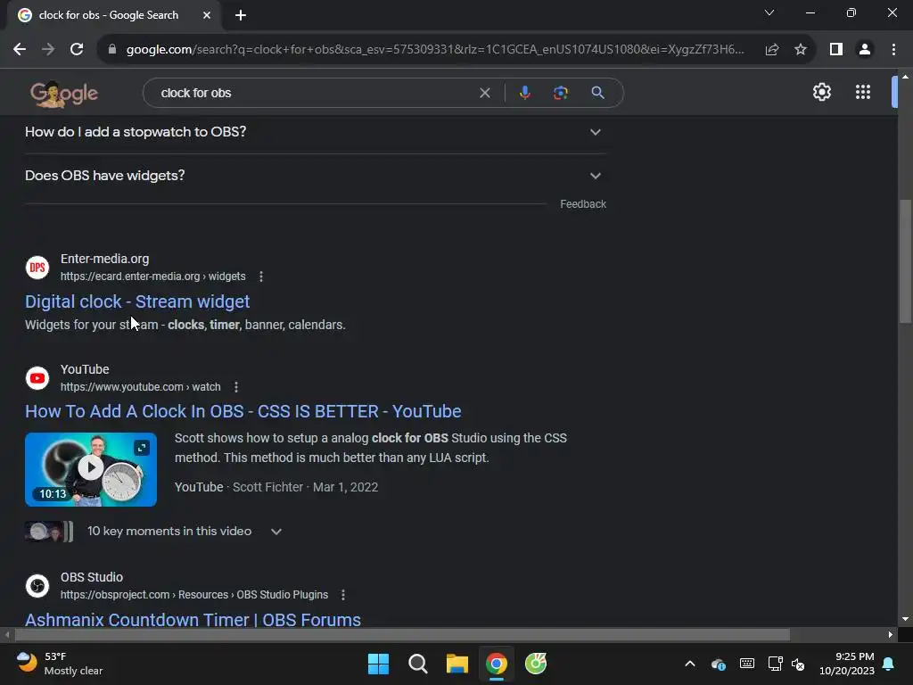Open Chrome side panel
913x685 pixels.
pyautogui.click(x=836, y=50)
